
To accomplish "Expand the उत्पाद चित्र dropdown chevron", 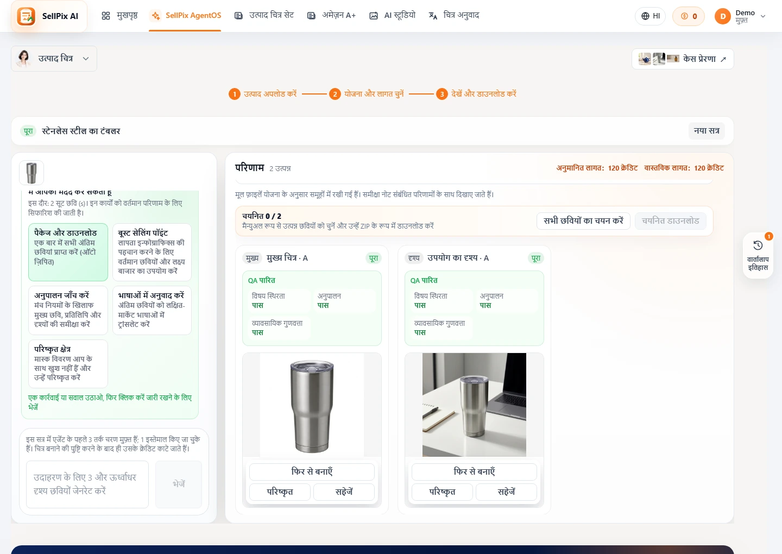I will coord(86,59).
